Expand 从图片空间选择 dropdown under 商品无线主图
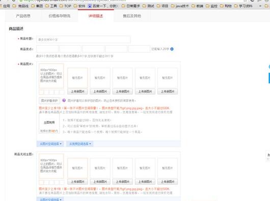This screenshot has height=201, width=270. pos(51,199)
